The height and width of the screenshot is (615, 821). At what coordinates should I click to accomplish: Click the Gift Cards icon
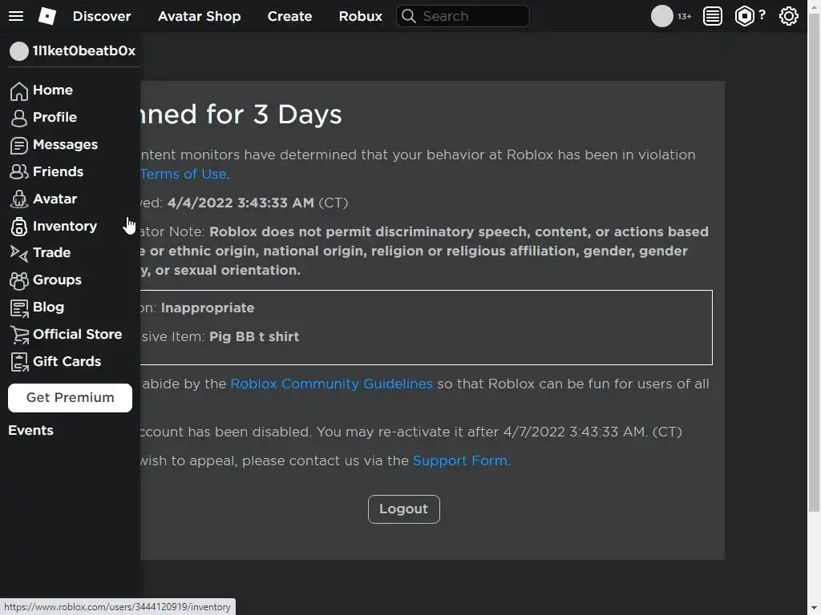[19, 362]
